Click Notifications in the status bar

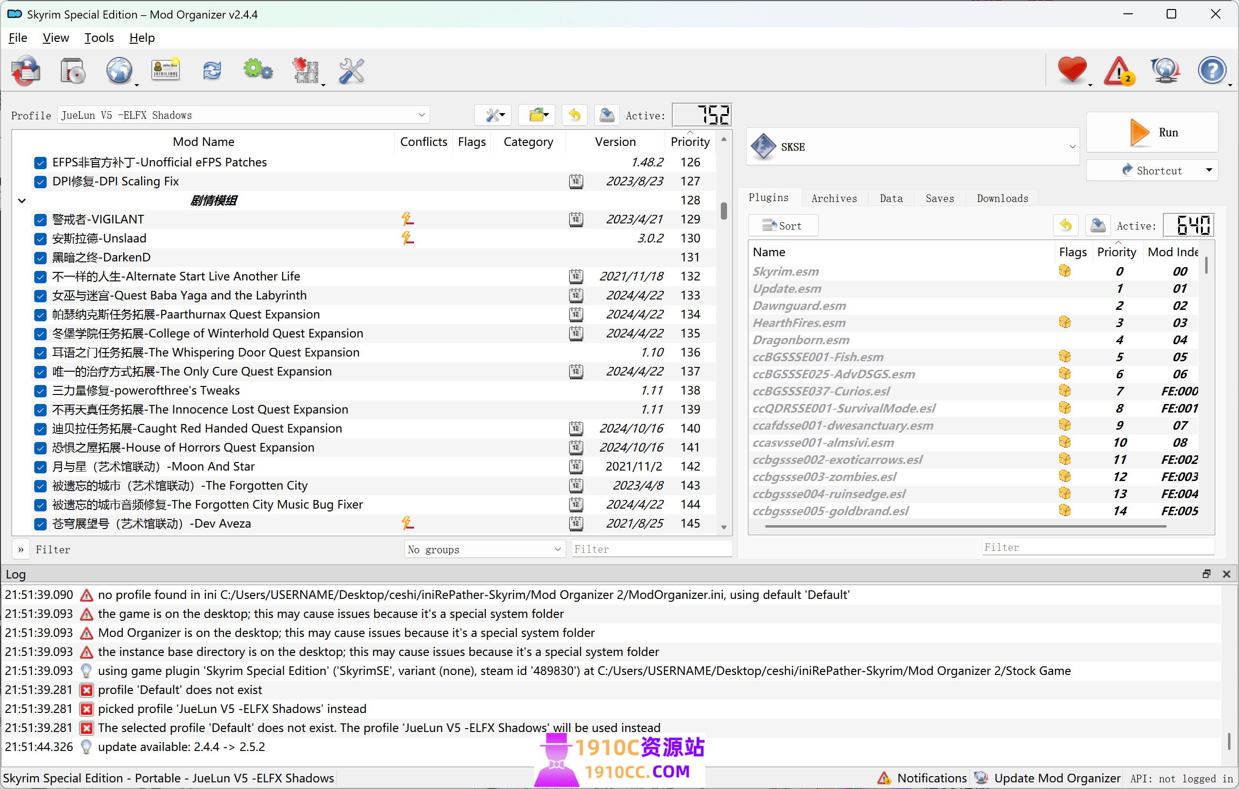tap(923, 778)
